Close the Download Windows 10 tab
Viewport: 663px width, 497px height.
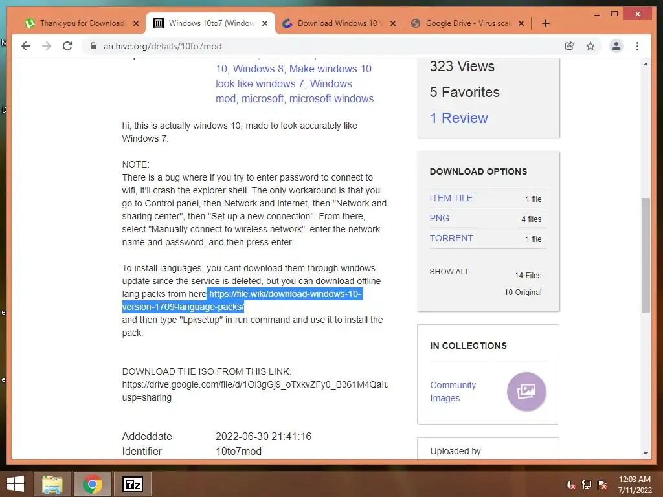393,23
